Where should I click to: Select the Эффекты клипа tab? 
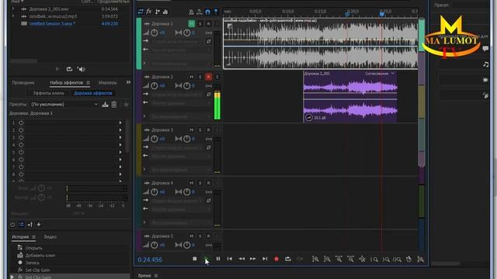pyautogui.click(x=48, y=93)
